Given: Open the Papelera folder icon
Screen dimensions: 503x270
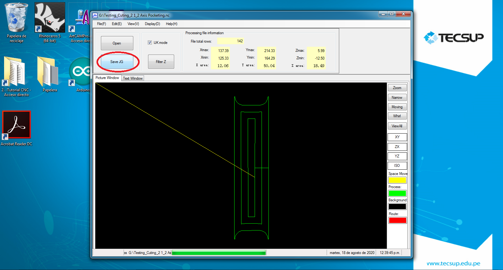Looking at the screenshot, I should 50,74.
